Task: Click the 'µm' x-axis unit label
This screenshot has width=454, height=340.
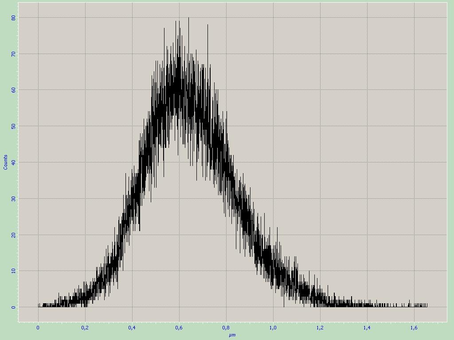Action: tap(232, 335)
